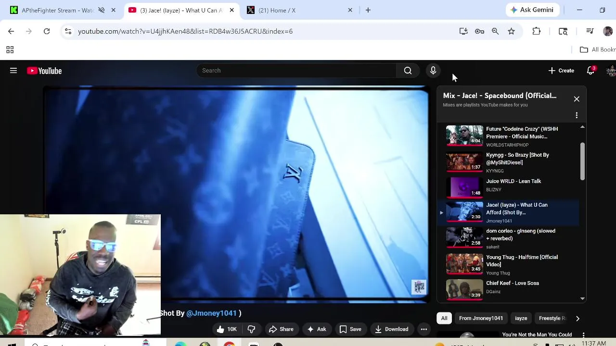
Task: Open options for You're Not the Man video
Action: (583, 335)
